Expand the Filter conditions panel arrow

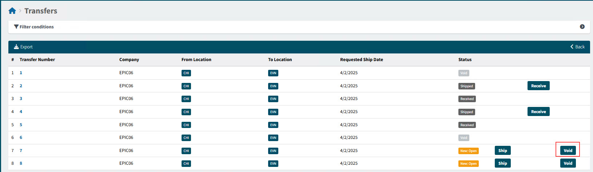click(x=582, y=27)
